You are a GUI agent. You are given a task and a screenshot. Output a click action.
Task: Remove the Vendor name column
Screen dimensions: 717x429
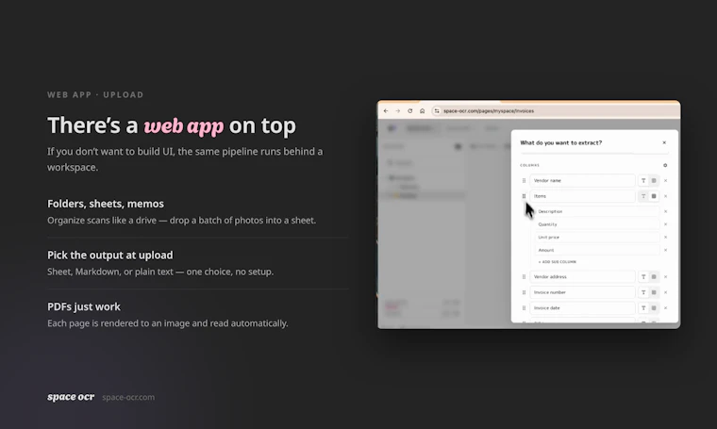[666, 180]
